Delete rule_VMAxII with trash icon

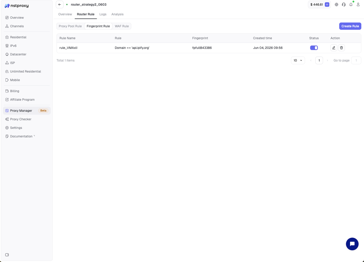point(342,48)
